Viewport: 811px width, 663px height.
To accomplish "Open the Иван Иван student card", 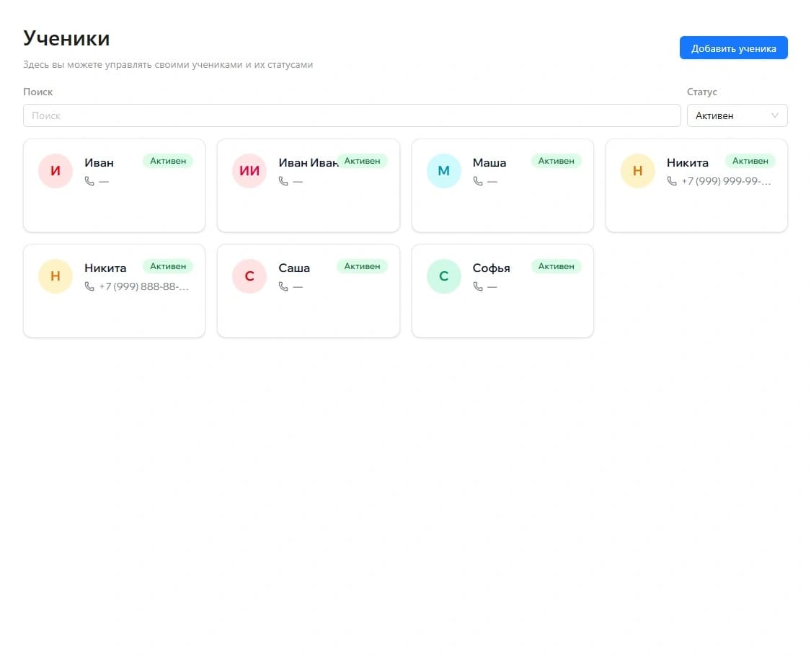I will tap(309, 185).
